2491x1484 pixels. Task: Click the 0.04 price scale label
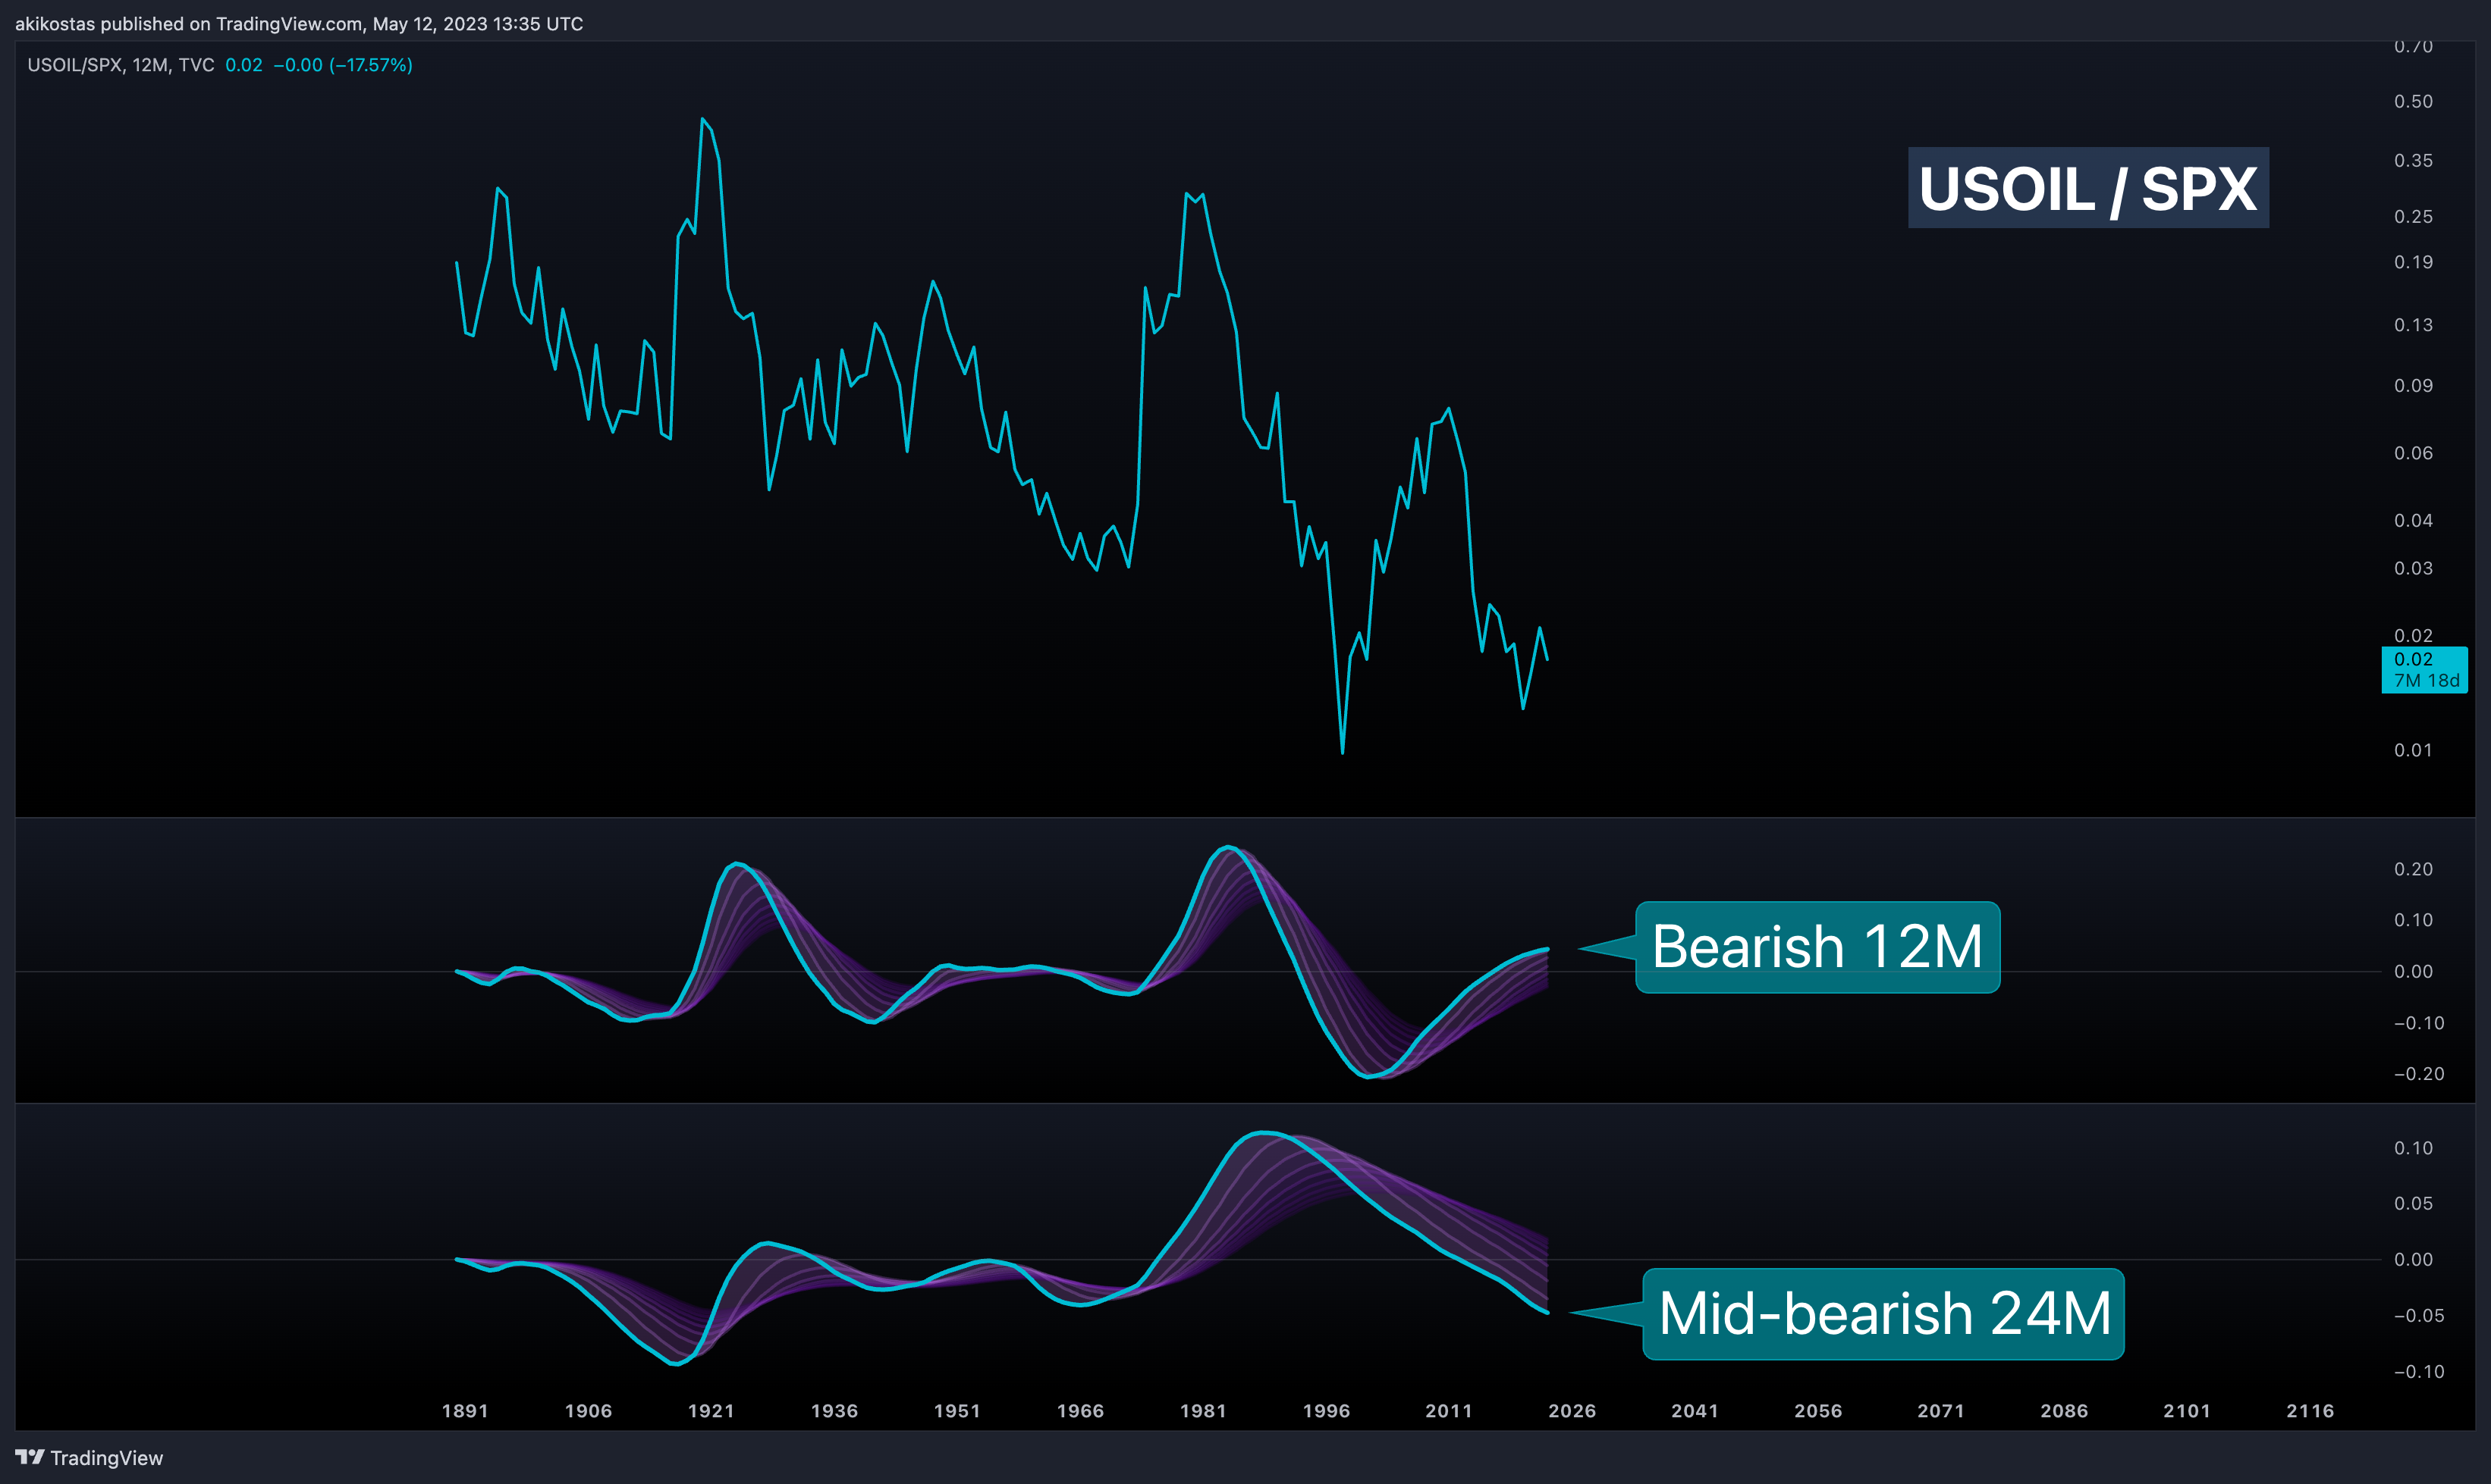[2414, 520]
